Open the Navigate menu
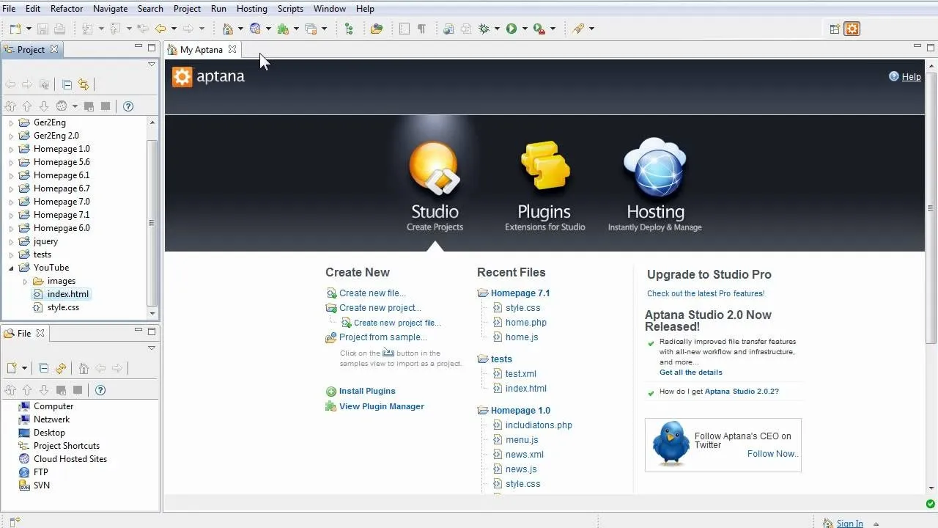 click(x=111, y=9)
